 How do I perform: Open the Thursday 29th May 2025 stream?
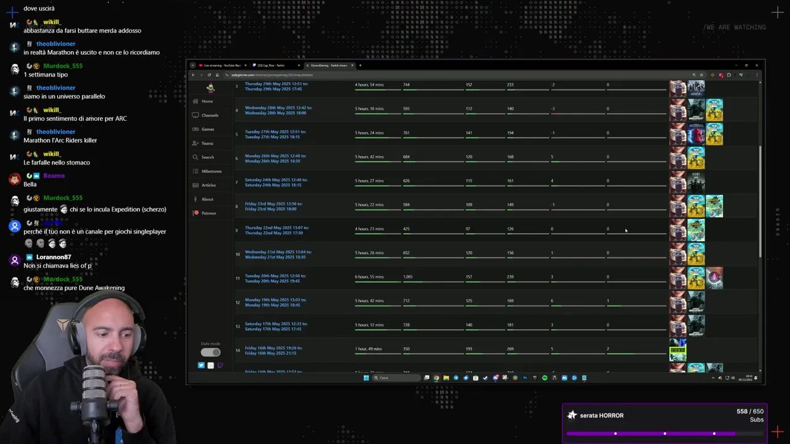coord(276,86)
